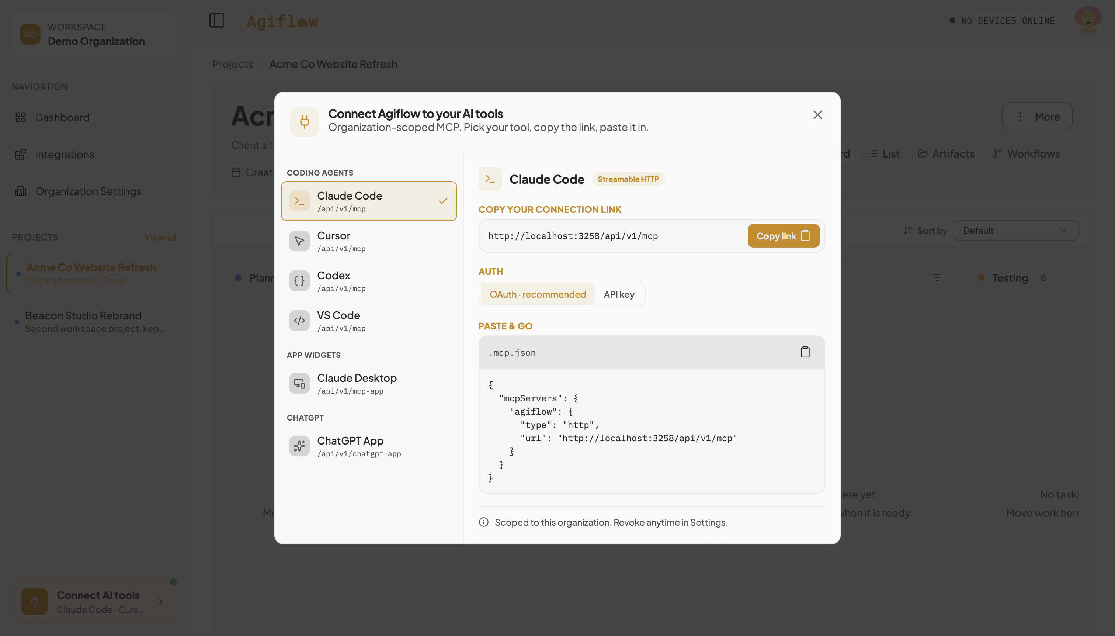
Task: Click the info icon beside scope note
Action: (484, 522)
